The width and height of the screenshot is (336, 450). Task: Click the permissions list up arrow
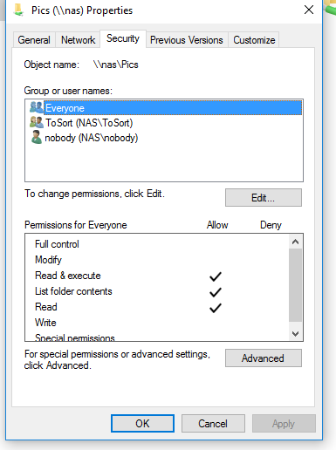[x=296, y=242]
